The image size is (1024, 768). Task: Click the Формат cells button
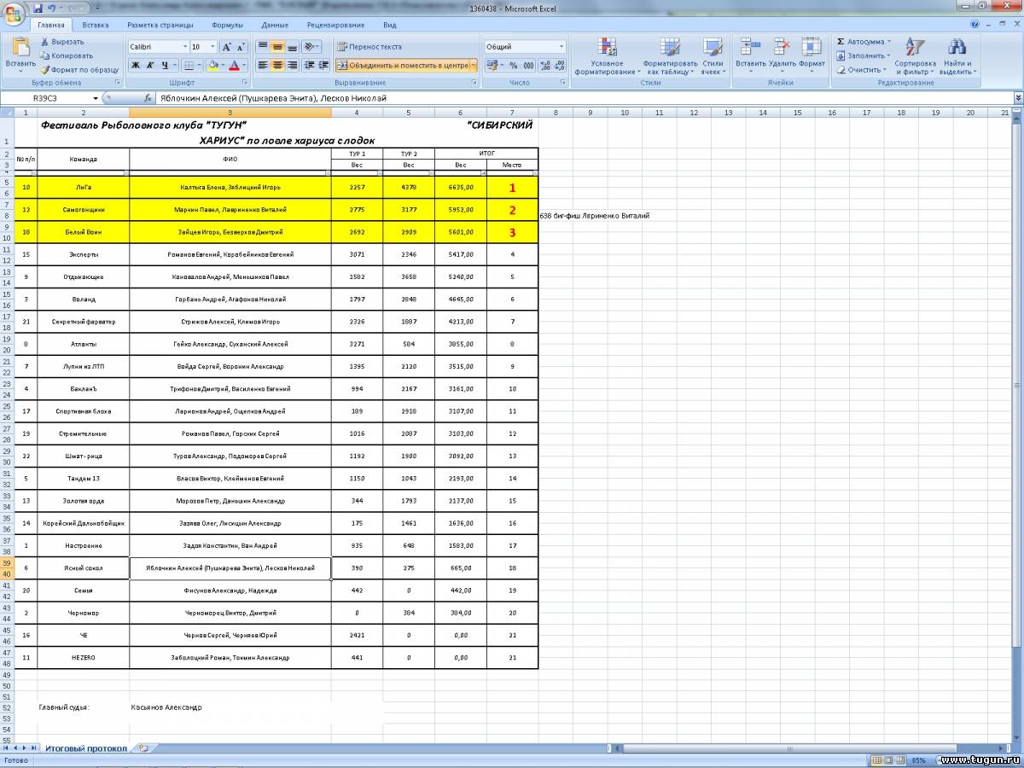click(x=812, y=56)
